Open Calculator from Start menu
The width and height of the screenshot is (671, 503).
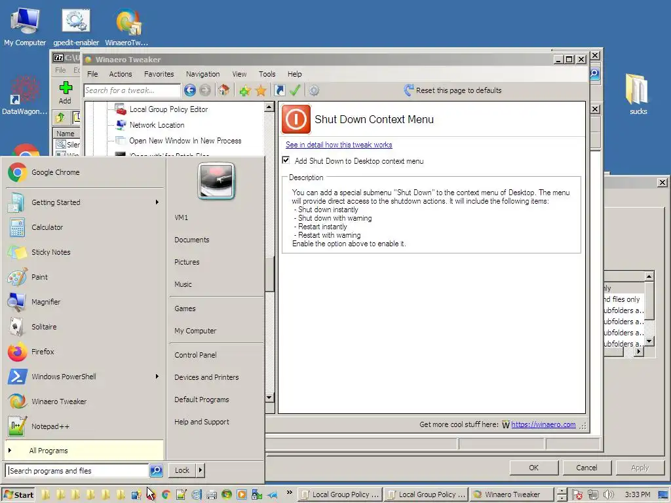(85, 227)
